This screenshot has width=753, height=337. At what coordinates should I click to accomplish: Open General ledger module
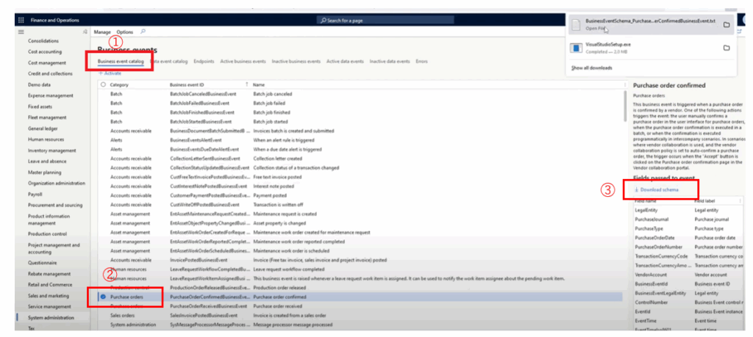43,128
